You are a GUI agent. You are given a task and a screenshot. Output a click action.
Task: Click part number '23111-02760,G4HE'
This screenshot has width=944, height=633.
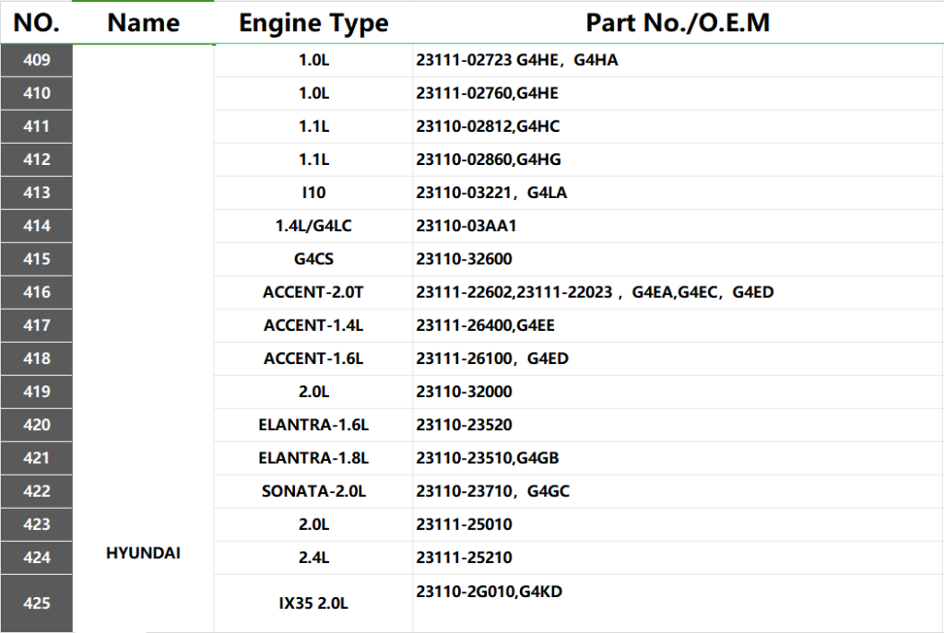point(487,93)
